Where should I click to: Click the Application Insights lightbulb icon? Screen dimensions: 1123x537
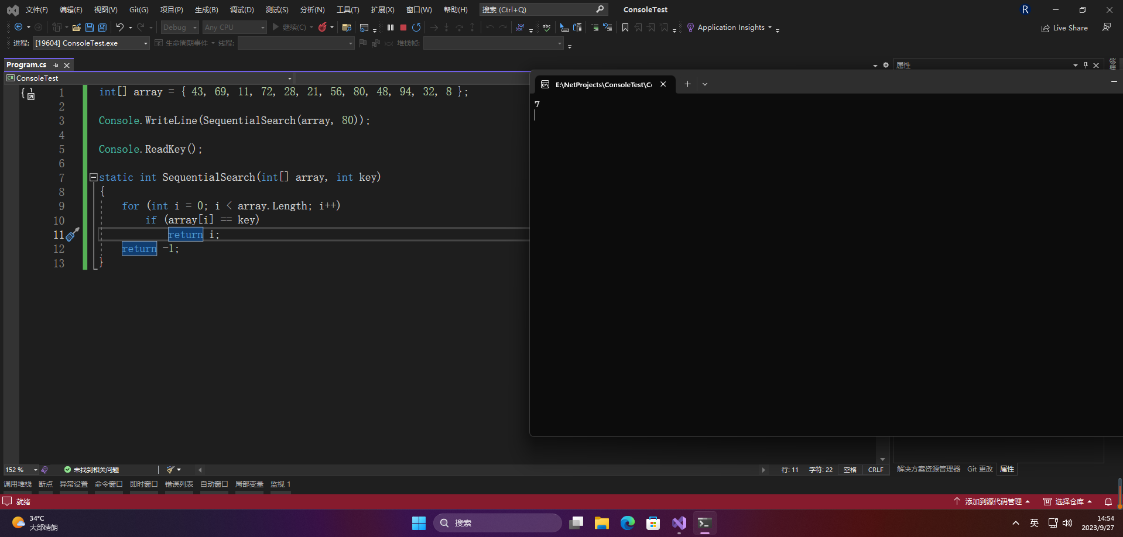(690, 27)
